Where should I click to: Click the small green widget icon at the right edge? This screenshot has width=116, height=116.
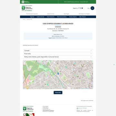(114, 65)
